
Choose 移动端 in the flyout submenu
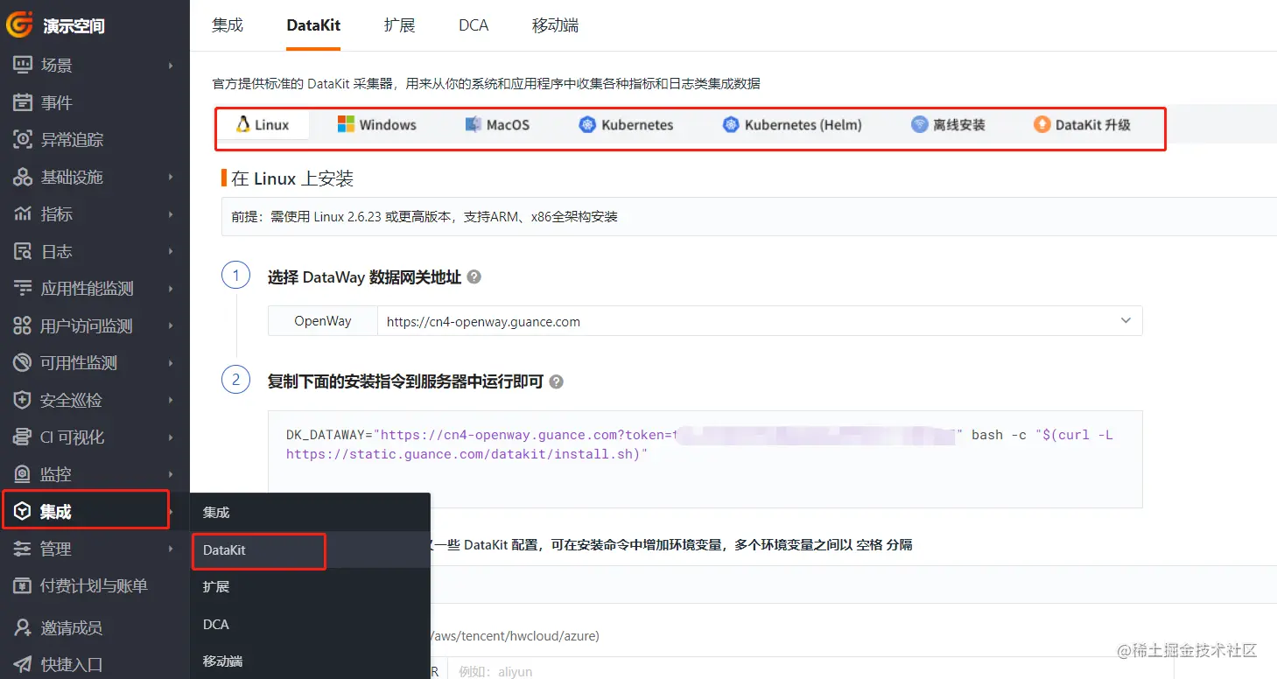[x=310, y=661]
